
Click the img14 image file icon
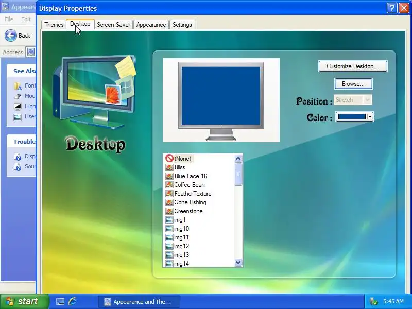point(169,264)
